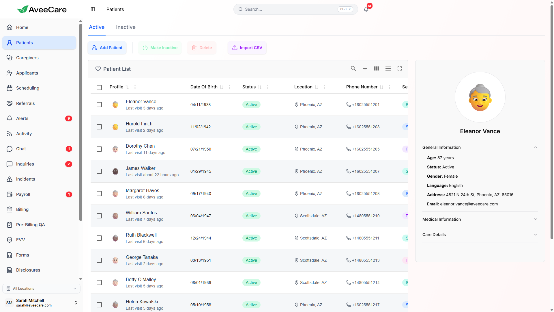Image resolution: width=554 pixels, height=312 pixels.
Task: Expand Patient List to fullscreen view
Action: (399, 68)
